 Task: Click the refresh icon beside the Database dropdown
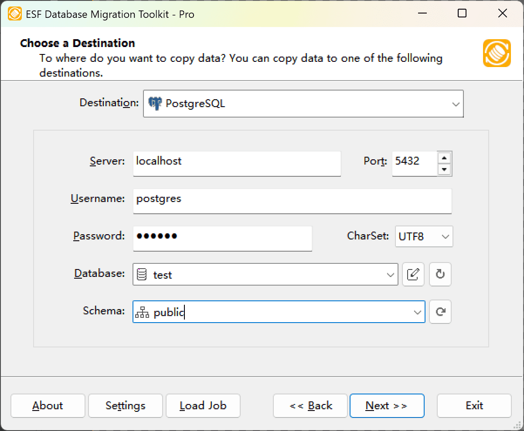(440, 274)
